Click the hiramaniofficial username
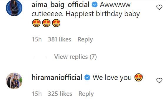The height and width of the screenshot is (107, 166). [57, 78]
